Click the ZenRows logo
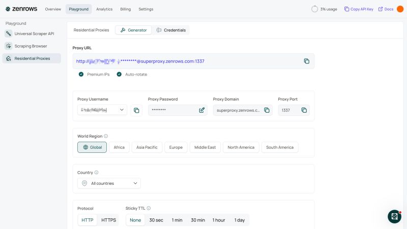Image resolution: width=407 pixels, height=229 pixels. pos(21,9)
